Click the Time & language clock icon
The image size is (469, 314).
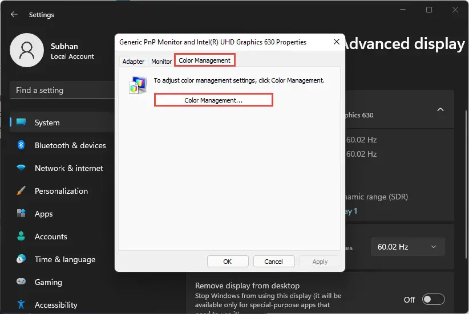click(21, 259)
